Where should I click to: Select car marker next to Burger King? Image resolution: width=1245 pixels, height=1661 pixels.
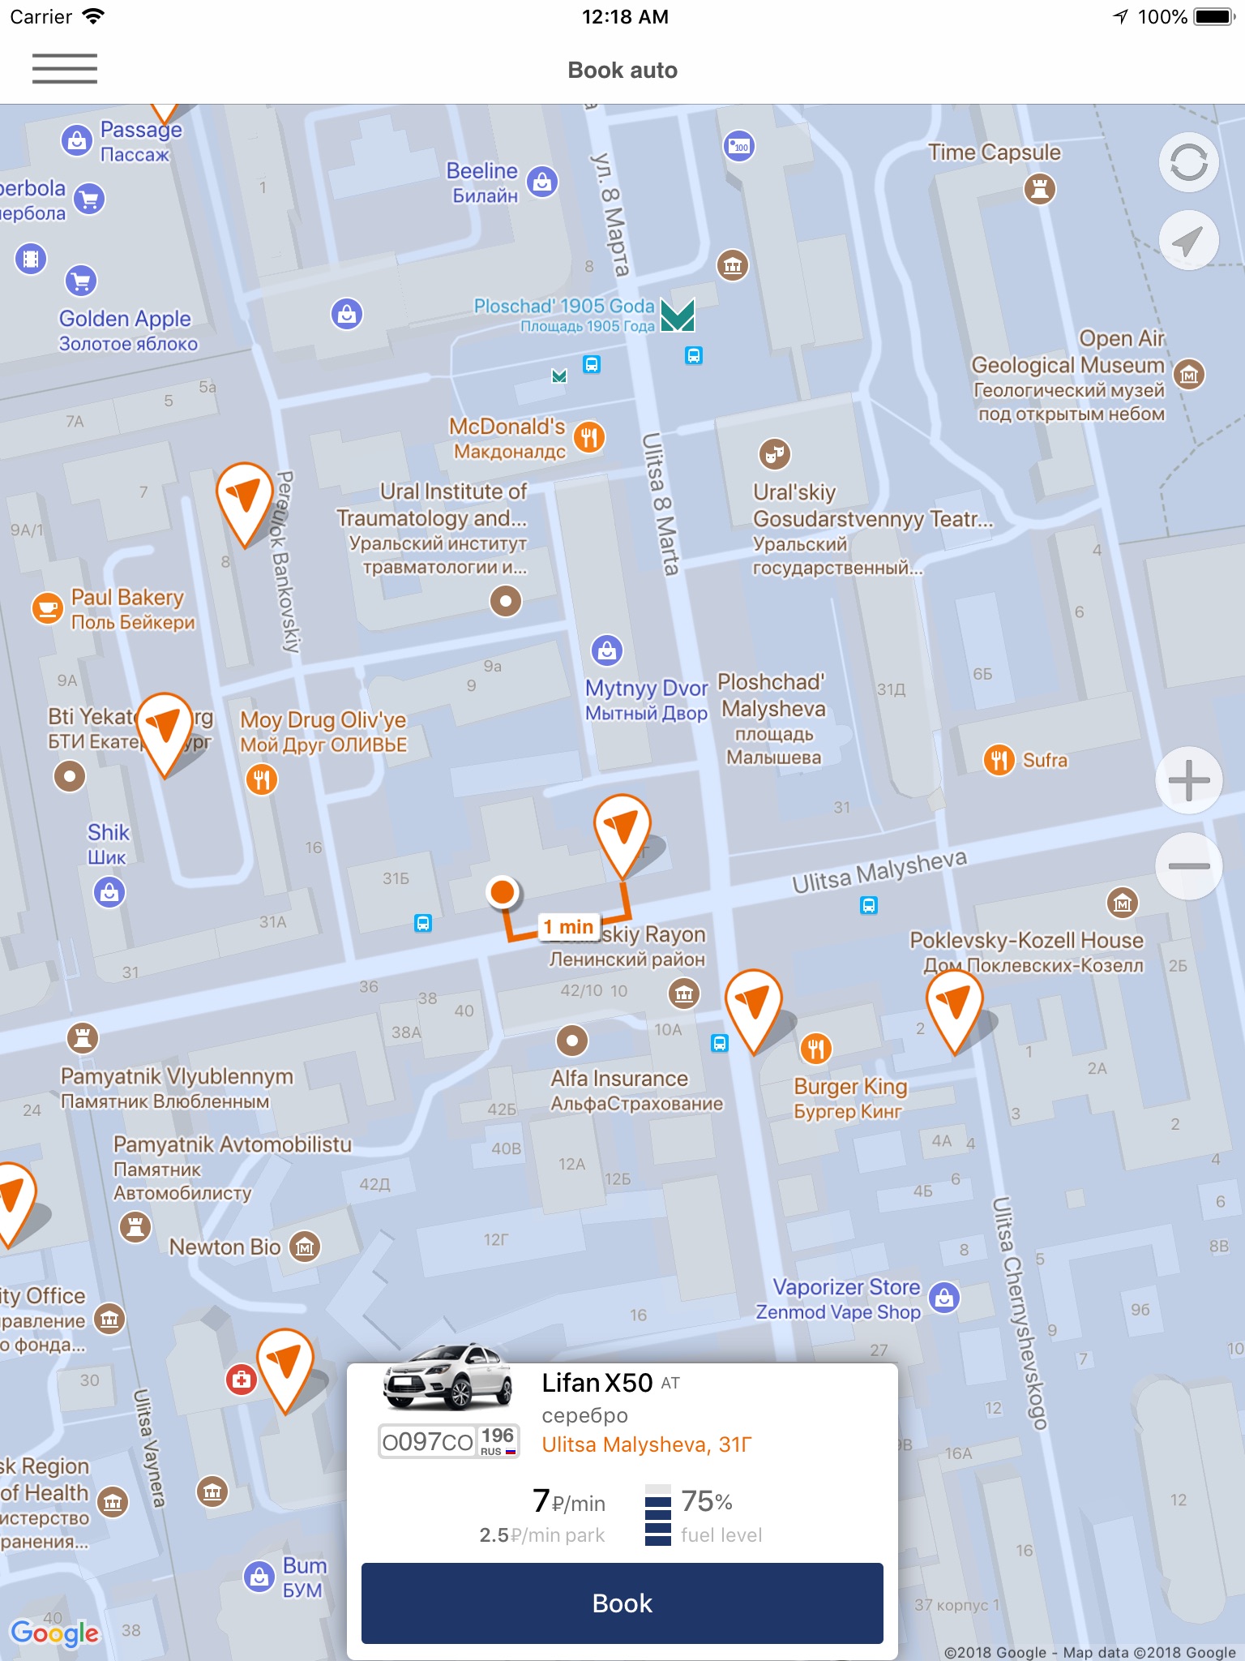[753, 1010]
